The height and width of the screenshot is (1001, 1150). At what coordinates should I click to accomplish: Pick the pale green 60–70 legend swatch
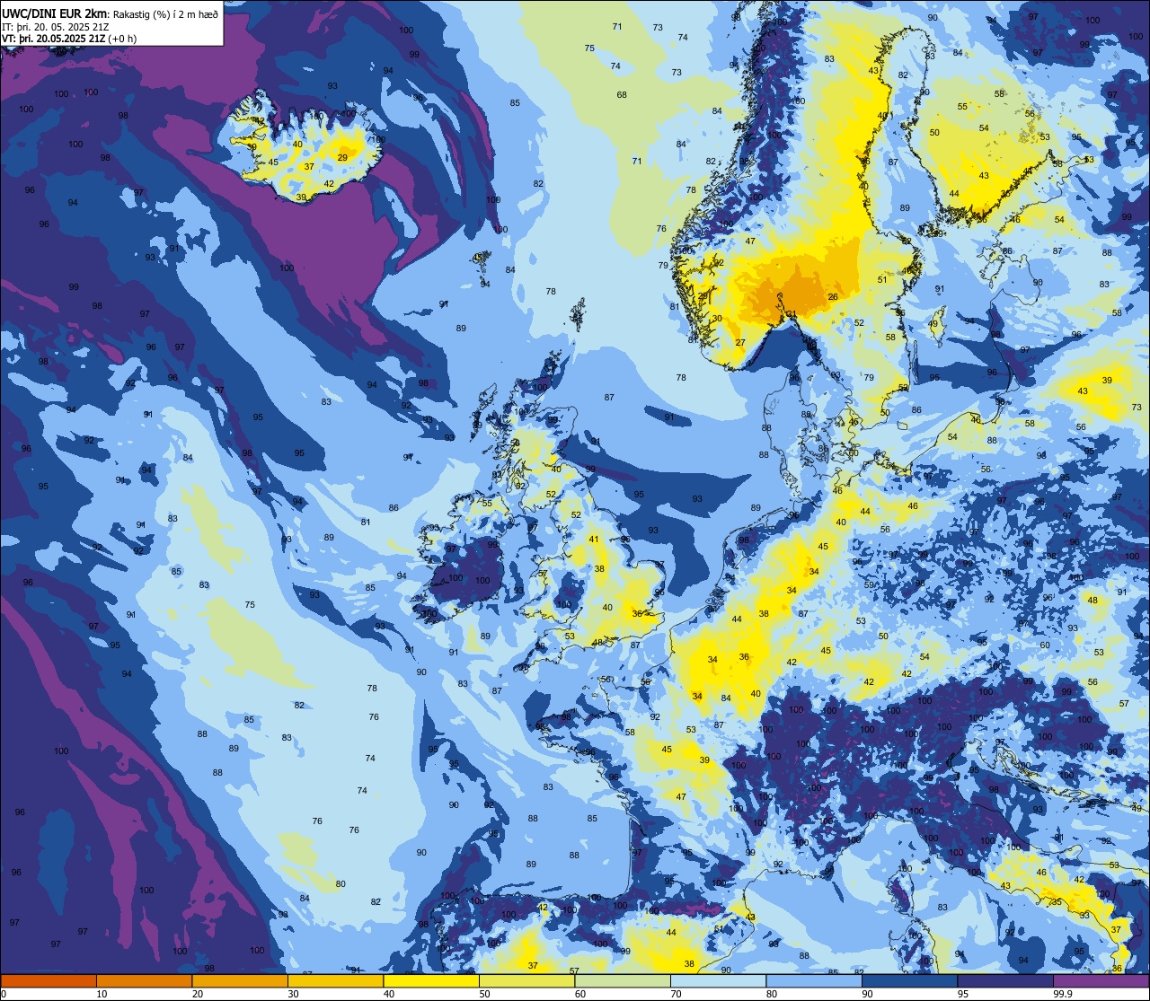pos(623,980)
